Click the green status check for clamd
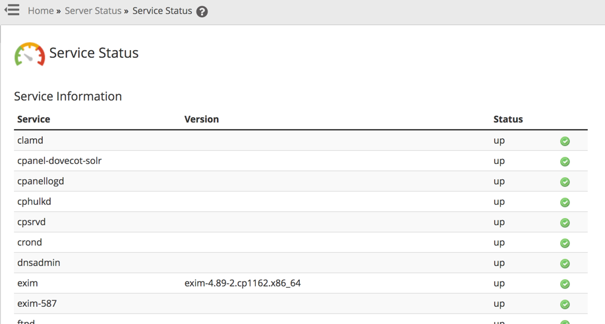605x324 pixels. pos(565,141)
